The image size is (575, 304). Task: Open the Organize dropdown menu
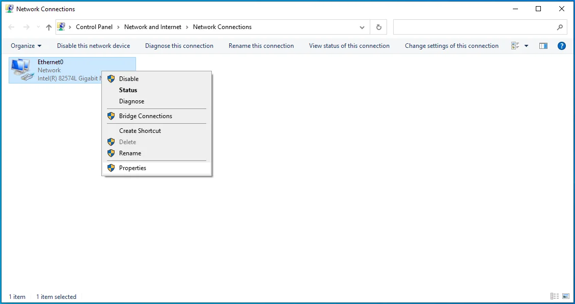coord(26,46)
